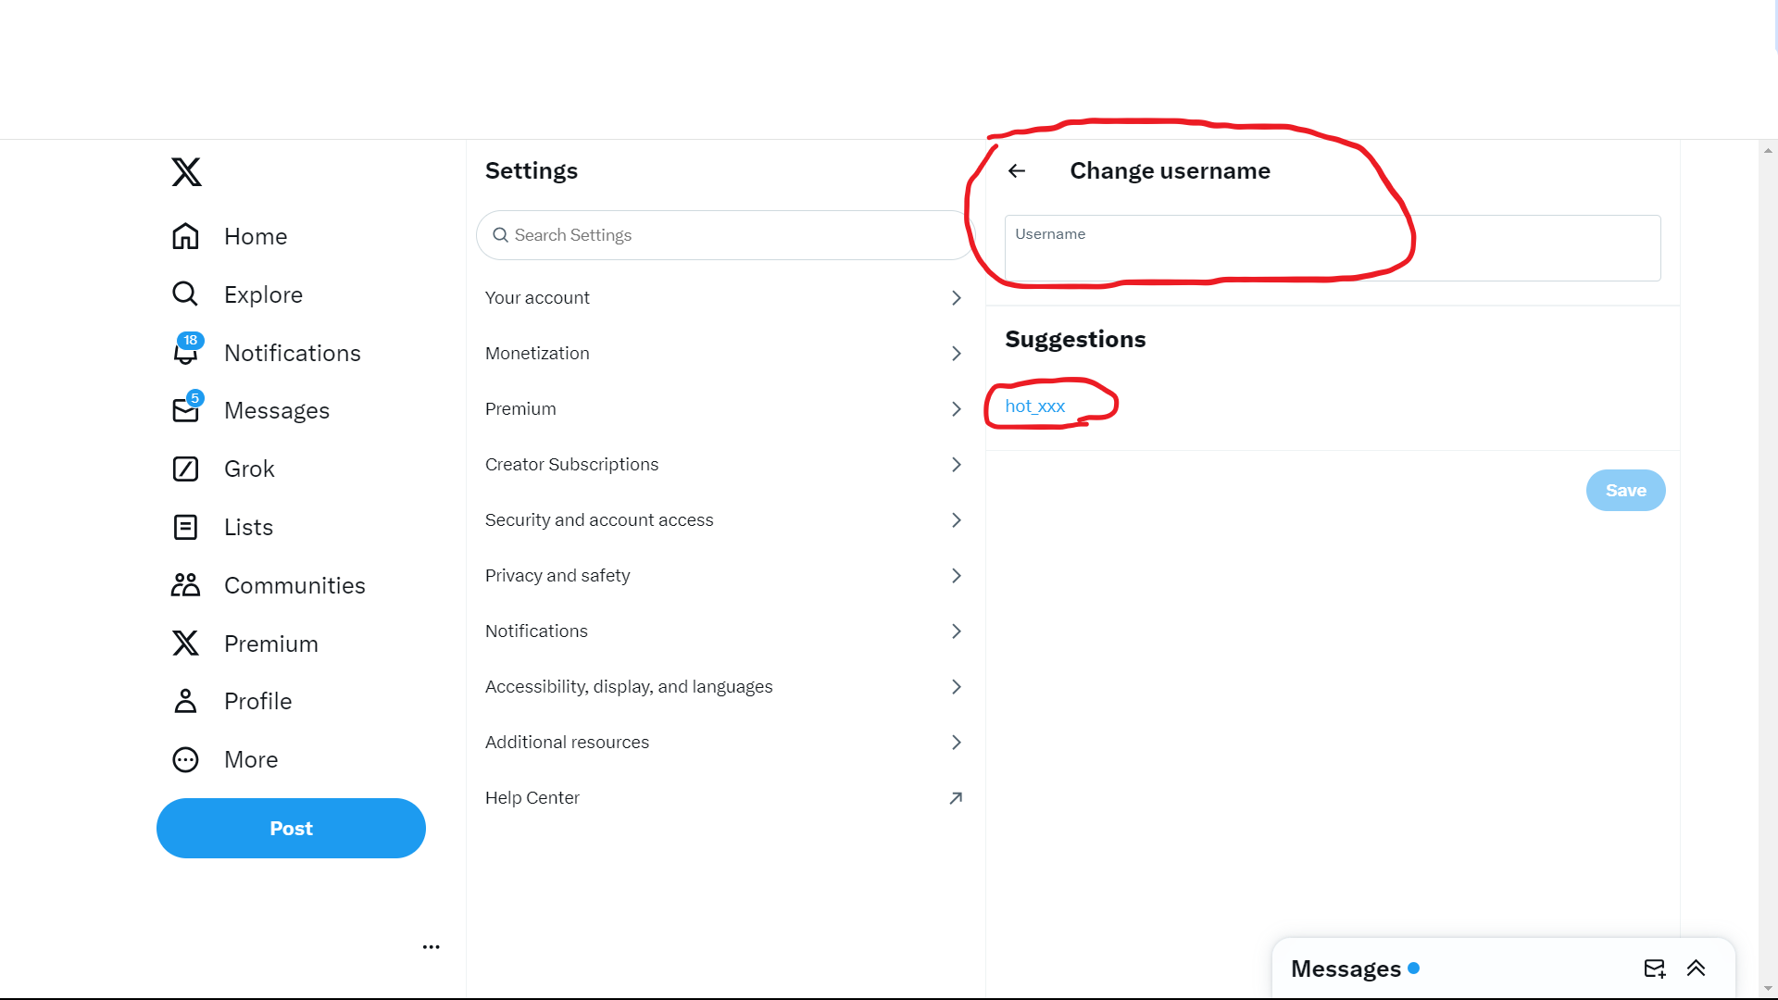1778x1000 pixels.
Task: Click the new message icon in Messages drawer
Action: 1654,969
